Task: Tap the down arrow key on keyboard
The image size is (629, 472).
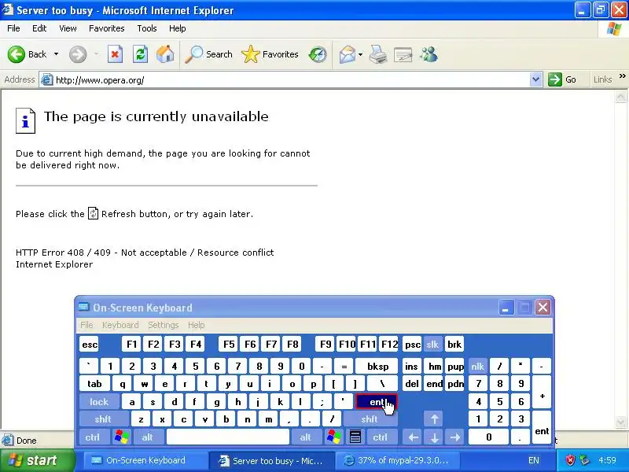Action: (434, 437)
